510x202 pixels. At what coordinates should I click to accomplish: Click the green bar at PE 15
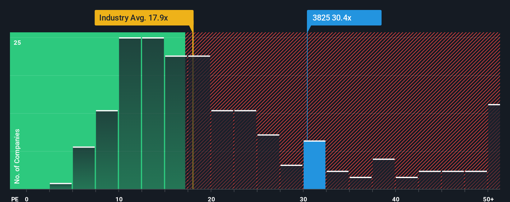pos(176,122)
